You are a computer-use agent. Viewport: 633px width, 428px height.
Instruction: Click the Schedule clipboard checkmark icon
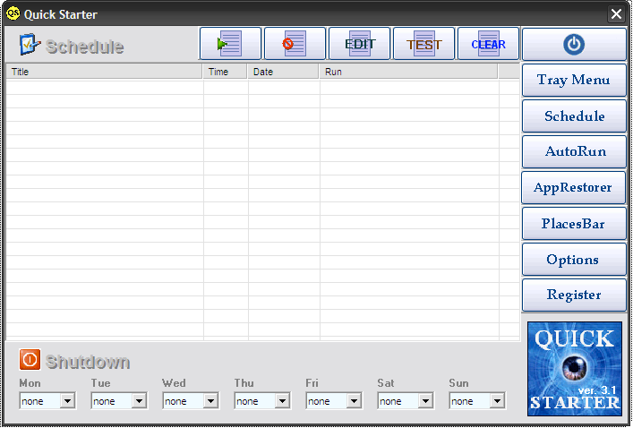[30, 45]
